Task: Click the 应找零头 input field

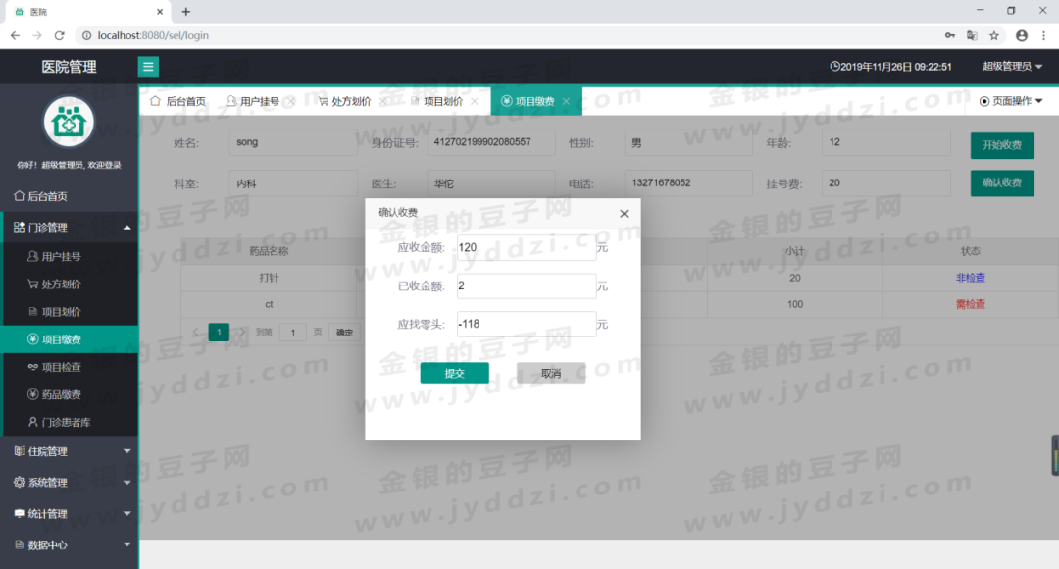Action: click(x=527, y=325)
